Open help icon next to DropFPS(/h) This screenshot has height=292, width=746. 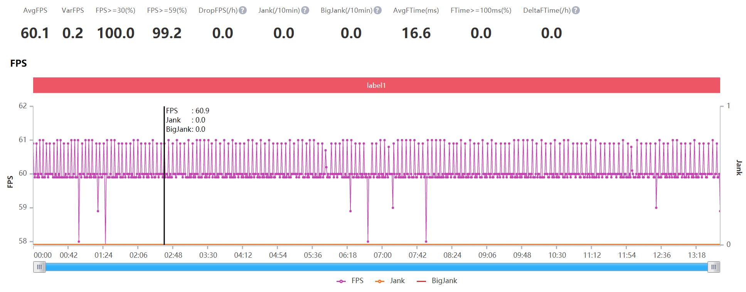point(242,10)
